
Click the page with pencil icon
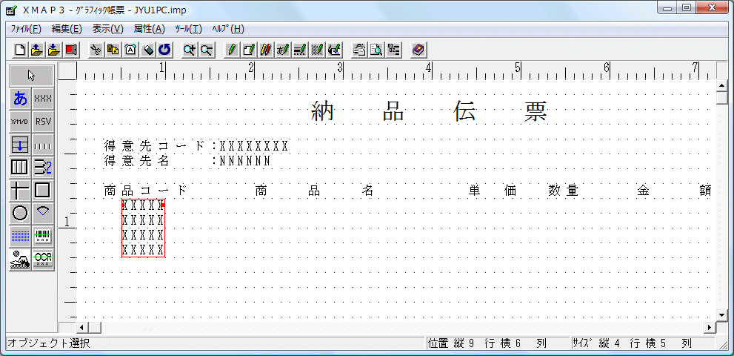(249, 49)
